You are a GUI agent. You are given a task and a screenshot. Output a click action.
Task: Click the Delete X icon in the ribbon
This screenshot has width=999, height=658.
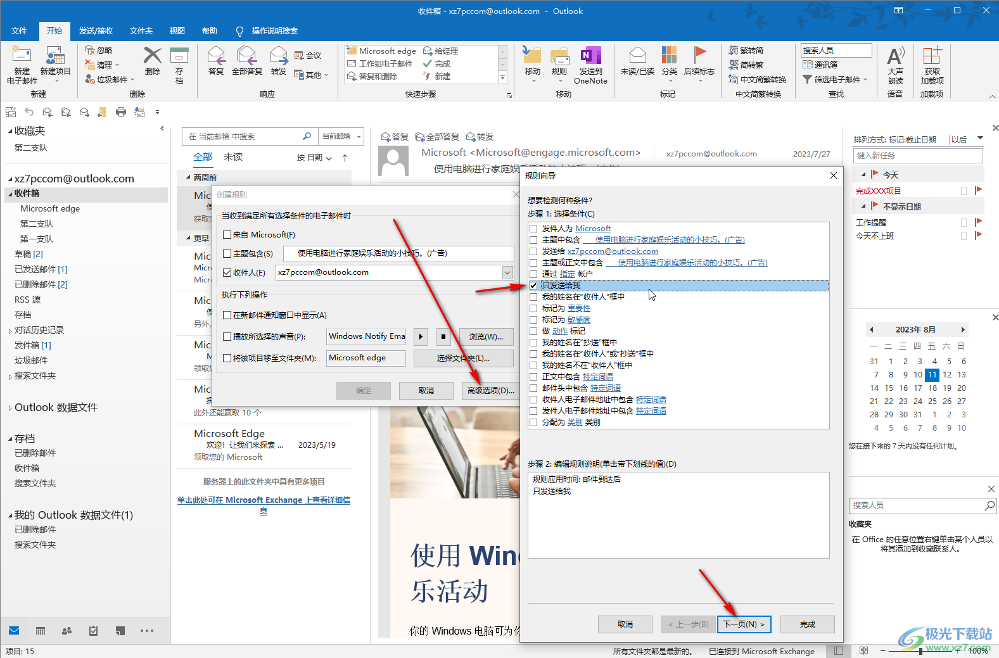click(x=153, y=55)
